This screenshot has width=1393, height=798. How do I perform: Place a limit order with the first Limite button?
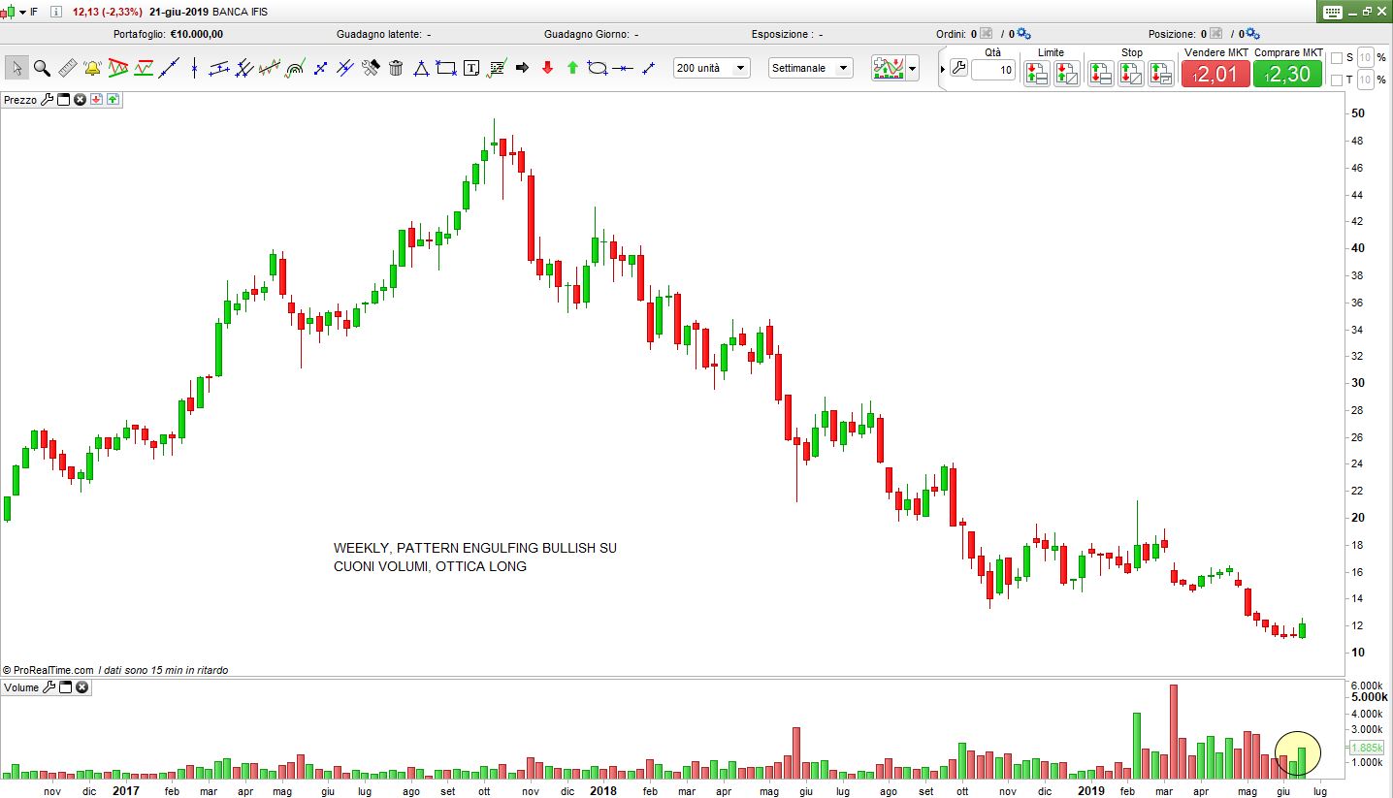[1037, 73]
